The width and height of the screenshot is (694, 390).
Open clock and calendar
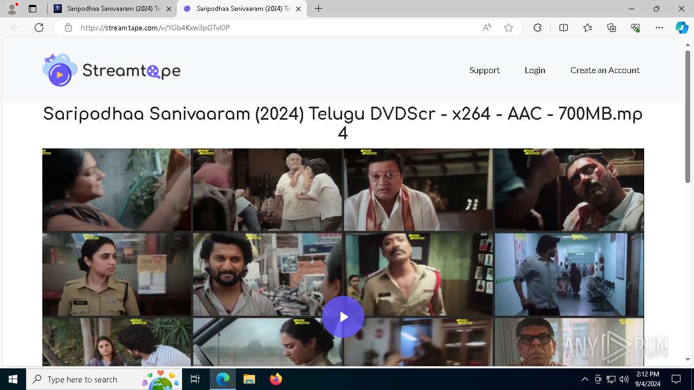[x=648, y=379]
